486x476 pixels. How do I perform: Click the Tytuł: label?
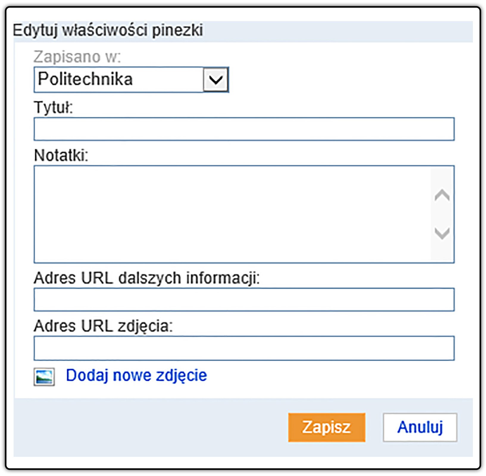click(x=54, y=107)
